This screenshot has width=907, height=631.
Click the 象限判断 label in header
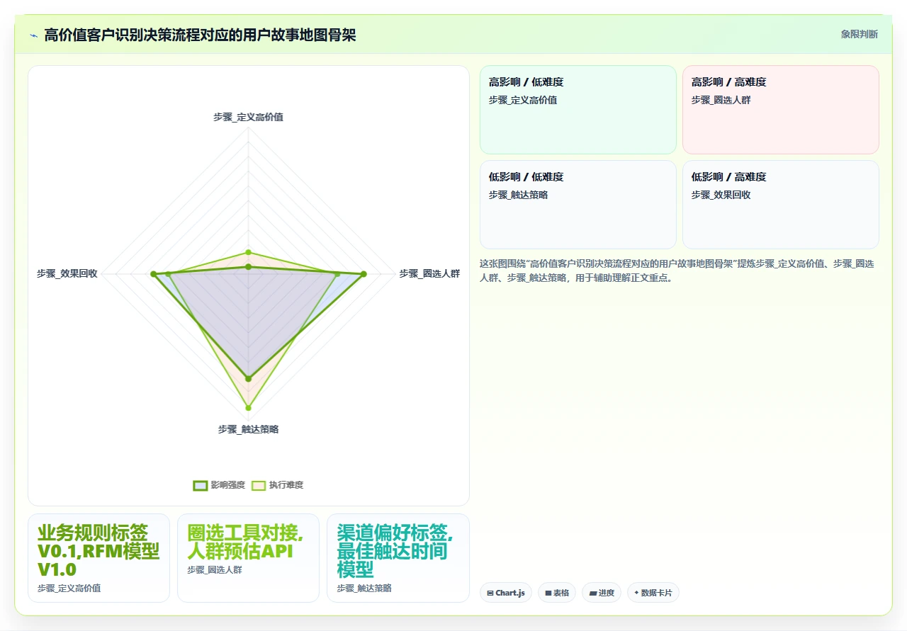860,34
